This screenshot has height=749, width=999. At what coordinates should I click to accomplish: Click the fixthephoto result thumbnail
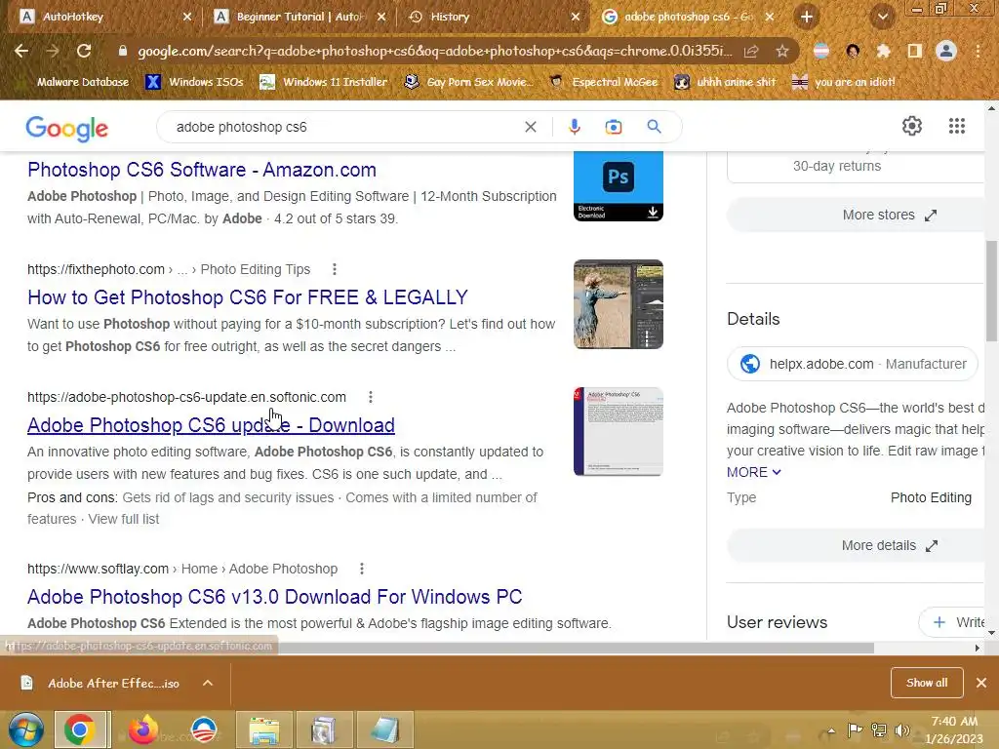pos(618,304)
